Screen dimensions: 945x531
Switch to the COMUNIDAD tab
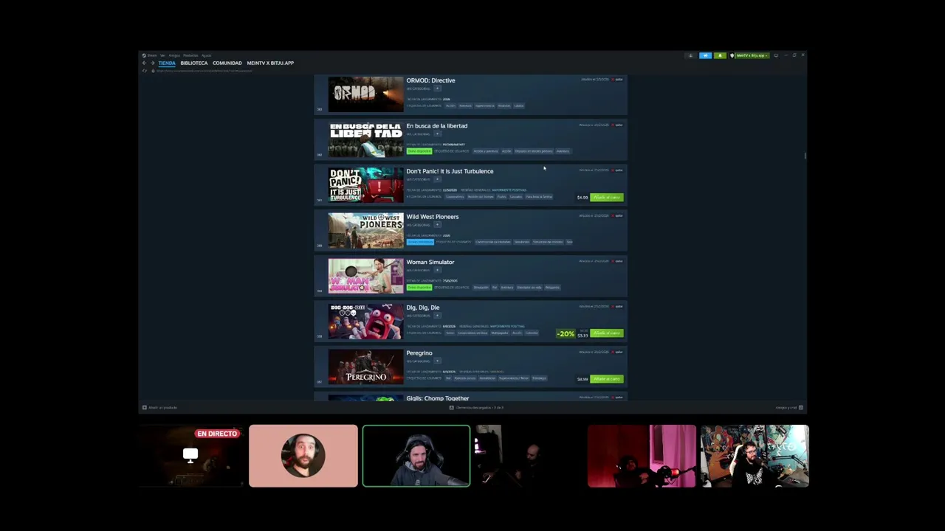tap(227, 63)
